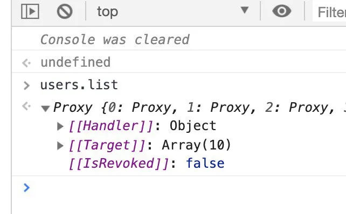
Task: Select the [[Handler]] property name
Action: tap(111, 126)
